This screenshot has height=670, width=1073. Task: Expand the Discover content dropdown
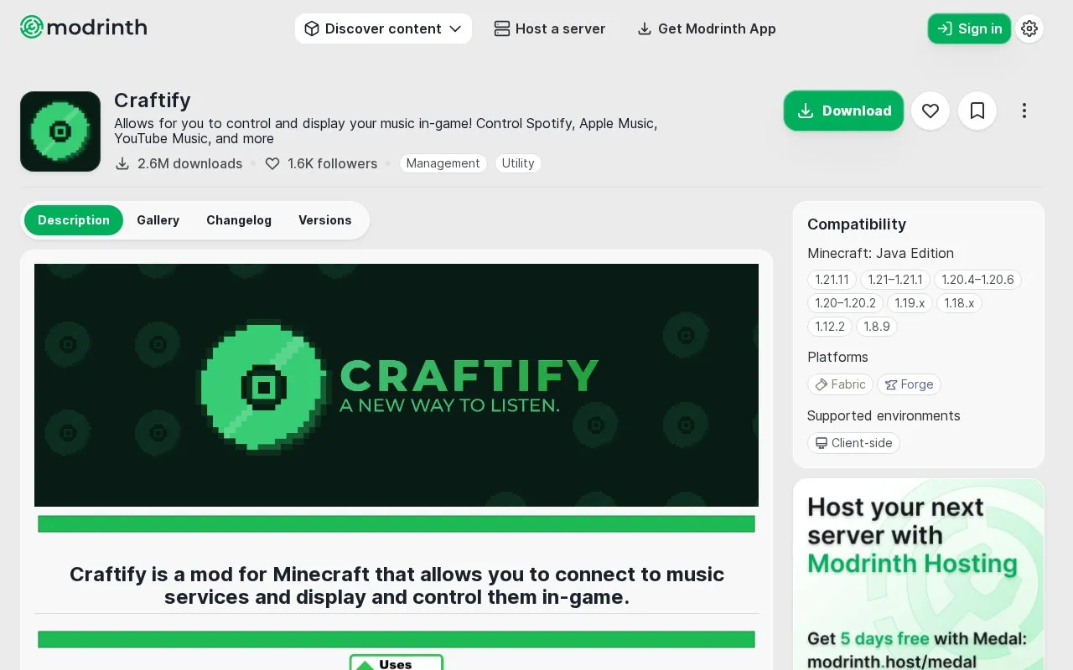(383, 28)
